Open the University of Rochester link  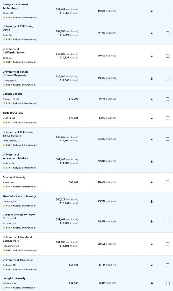(x=18, y=260)
